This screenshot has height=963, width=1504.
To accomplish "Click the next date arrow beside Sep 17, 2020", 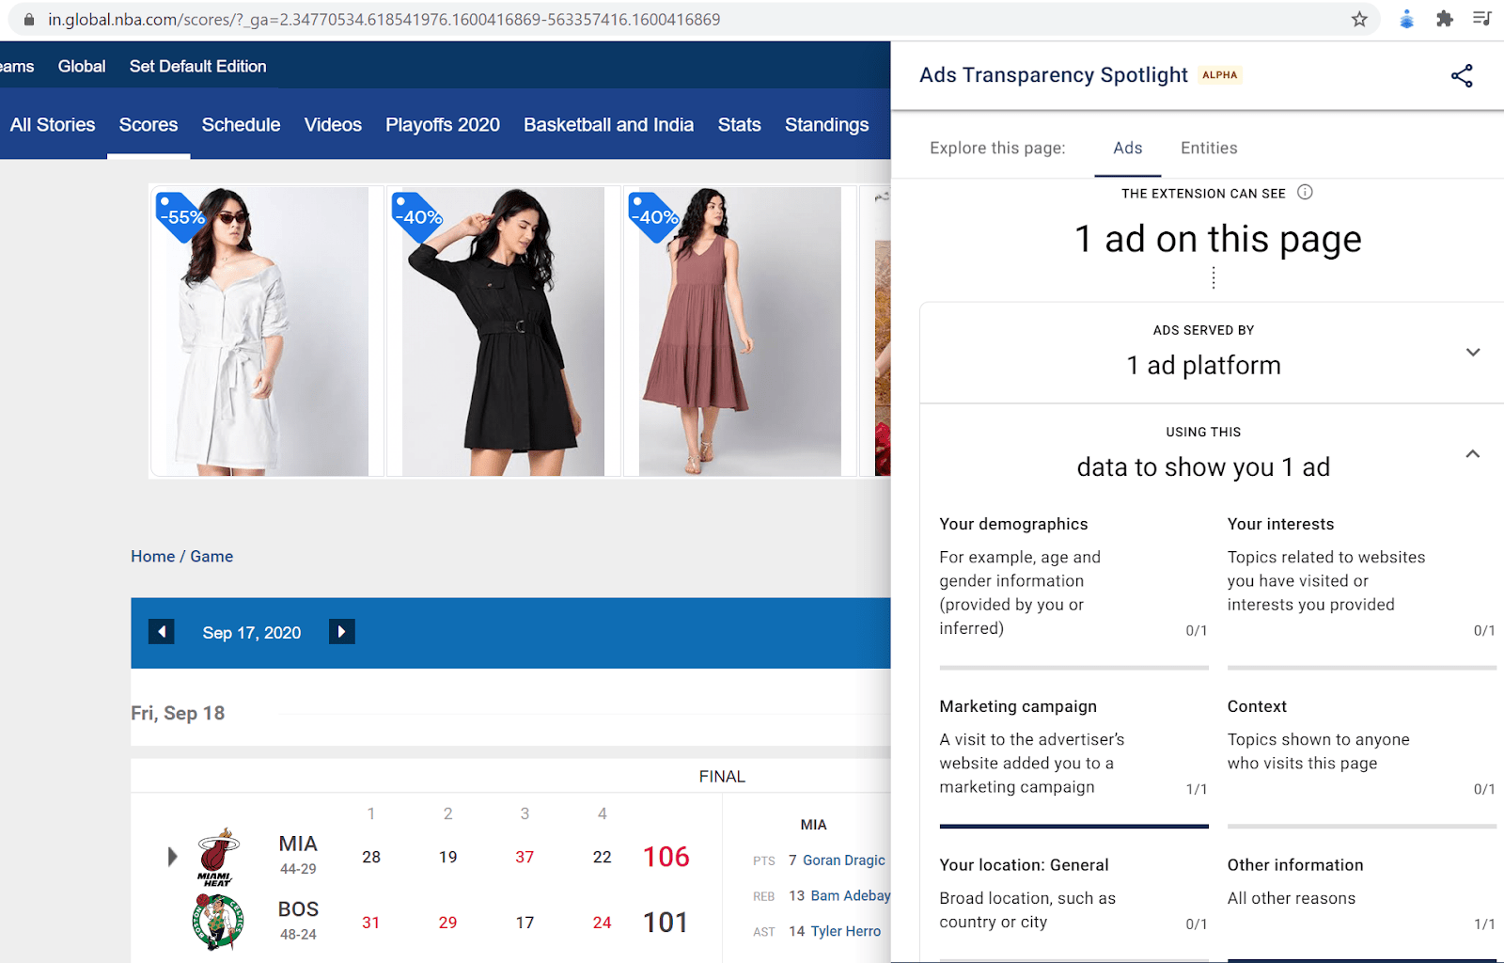I will (x=341, y=631).
